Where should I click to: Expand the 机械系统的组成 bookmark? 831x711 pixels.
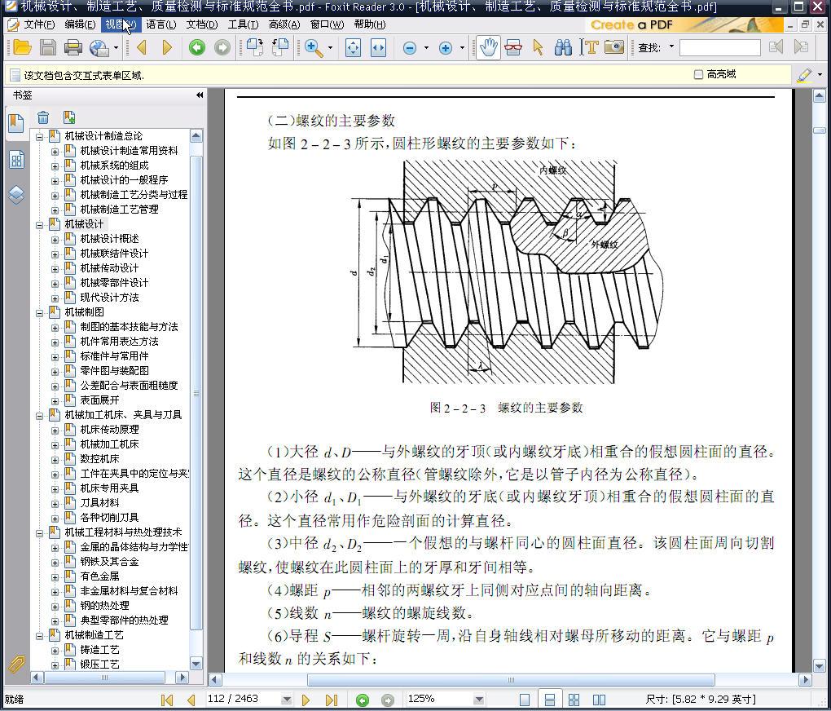tap(55, 166)
